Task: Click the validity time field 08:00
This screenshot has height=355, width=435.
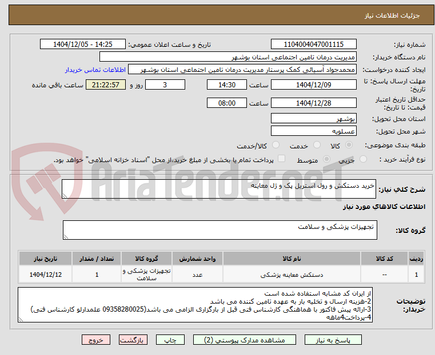Action: [x=227, y=103]
